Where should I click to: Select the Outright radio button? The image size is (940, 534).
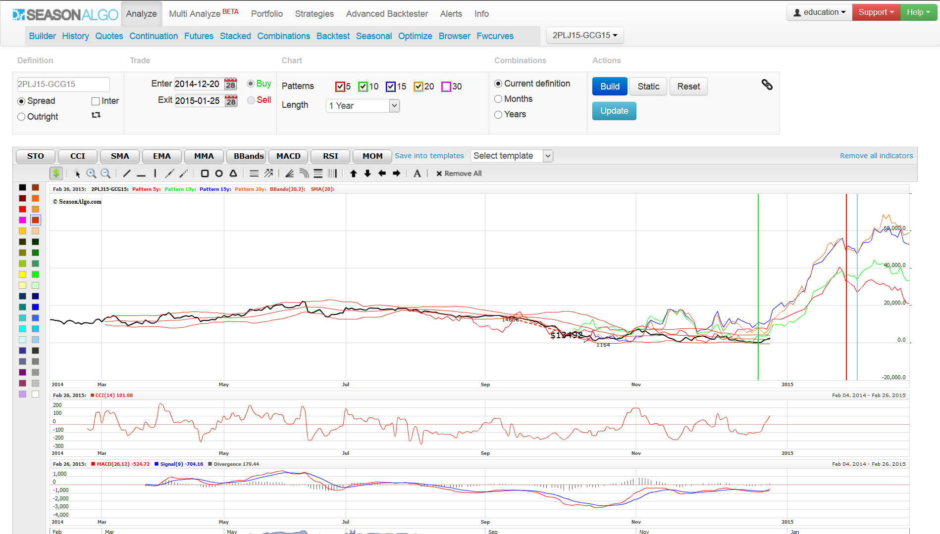point(21,117)
